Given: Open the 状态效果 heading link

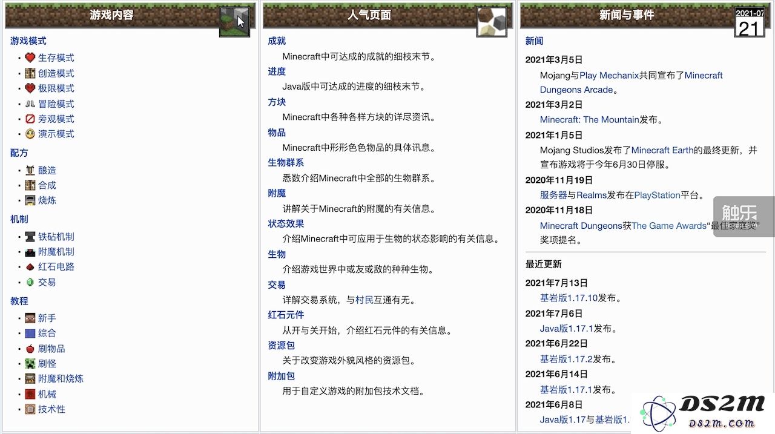Looking at the screenshot, I should tap(286, 224).
